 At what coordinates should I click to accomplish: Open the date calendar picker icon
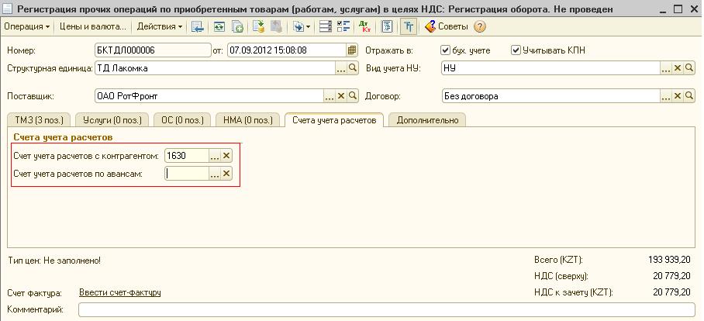pos(352,50)
